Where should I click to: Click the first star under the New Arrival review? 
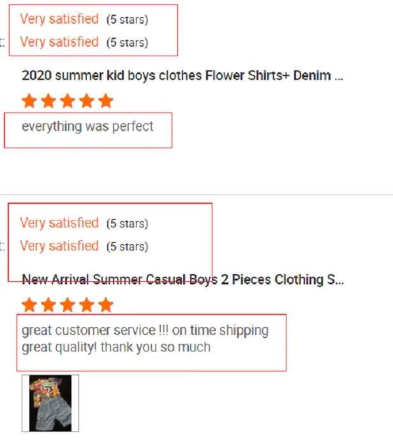tap(29, 305)
